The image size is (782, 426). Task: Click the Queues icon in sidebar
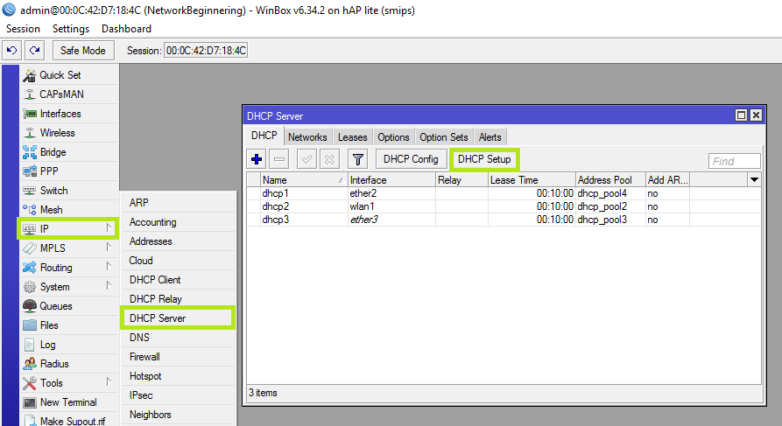point(30,306)
